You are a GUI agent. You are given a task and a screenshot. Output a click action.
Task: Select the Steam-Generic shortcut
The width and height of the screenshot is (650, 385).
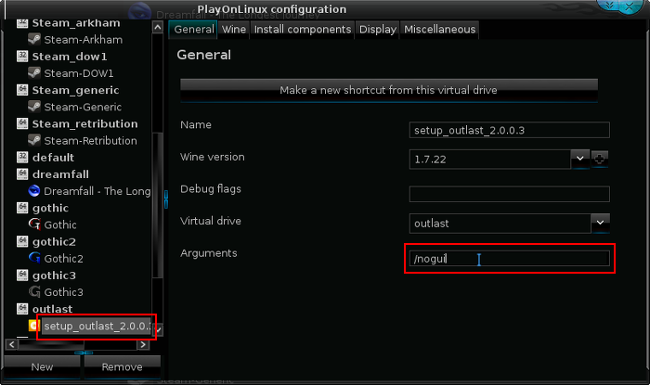83,107
